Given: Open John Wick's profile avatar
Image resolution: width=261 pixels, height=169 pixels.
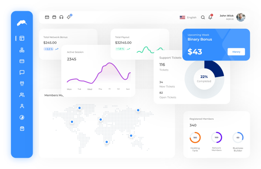Looking at the screenshot, I should [241, 17].
